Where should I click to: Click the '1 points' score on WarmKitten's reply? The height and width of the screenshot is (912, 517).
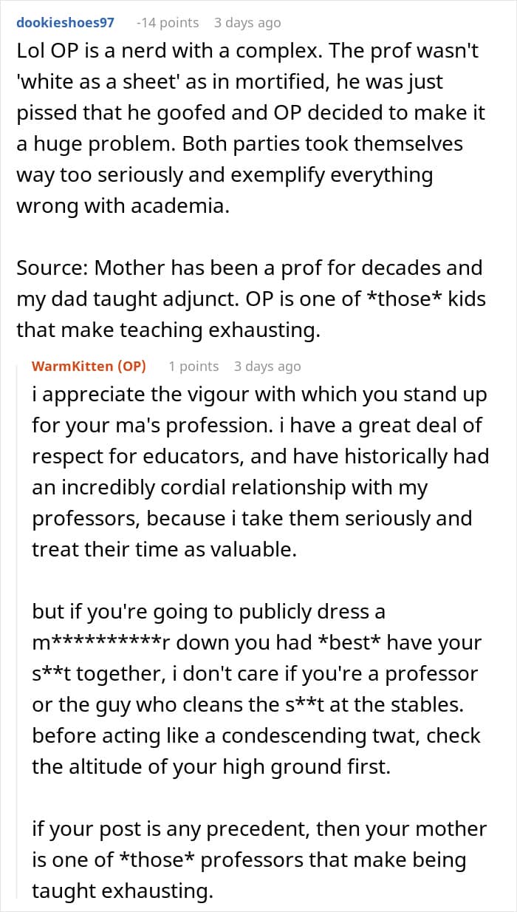click(194, 367)
